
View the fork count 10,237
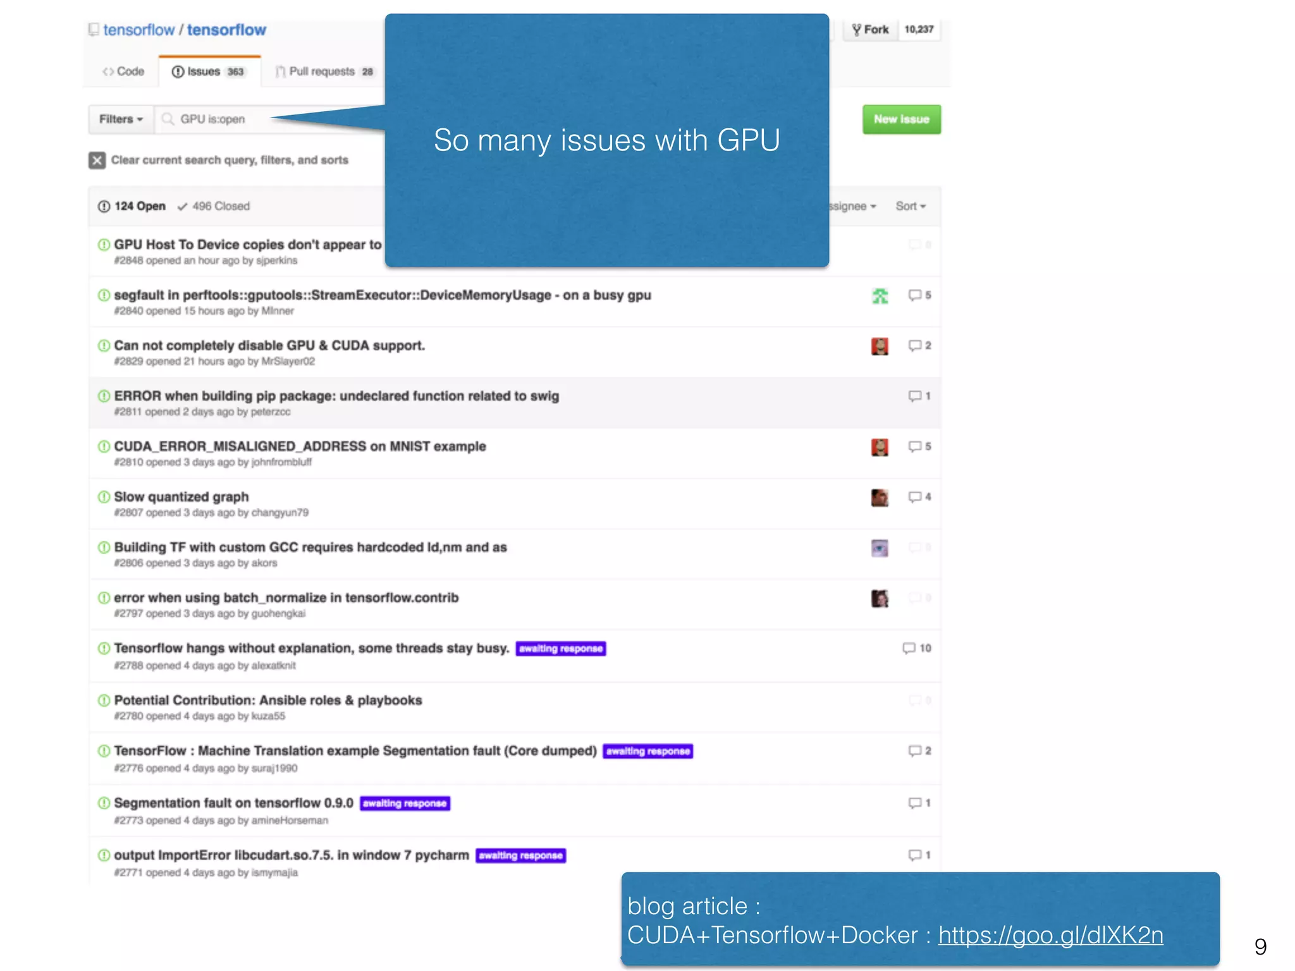coord(919,30)
